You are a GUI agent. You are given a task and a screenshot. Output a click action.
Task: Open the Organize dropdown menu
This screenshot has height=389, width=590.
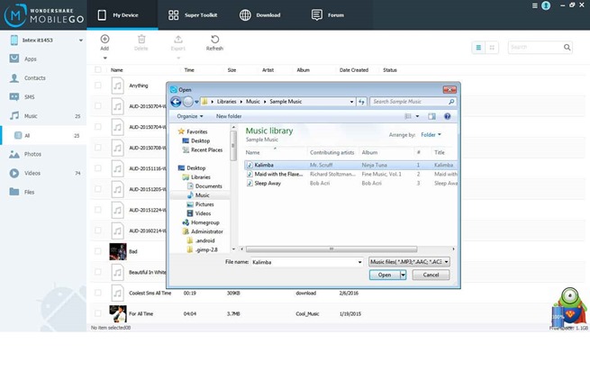[x=190, y=116]
